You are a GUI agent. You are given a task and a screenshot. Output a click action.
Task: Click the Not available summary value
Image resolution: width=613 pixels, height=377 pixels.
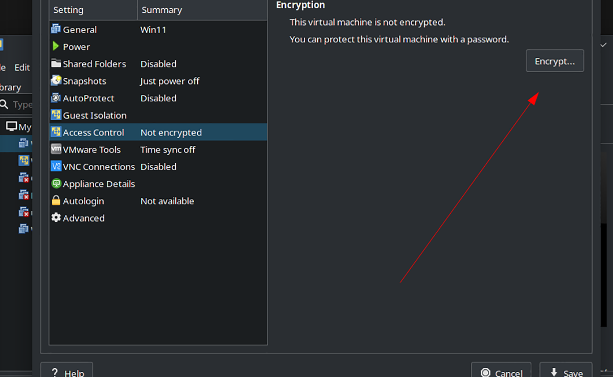(167, 201)
